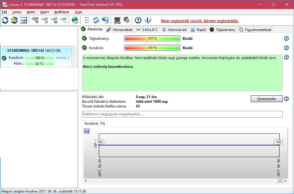This screenshot has width=294, height=194.
Task: Maximize the Hard Disk Sentinel window
Action: pos(274,4)
